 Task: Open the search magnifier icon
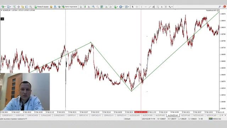pos(220,7)
